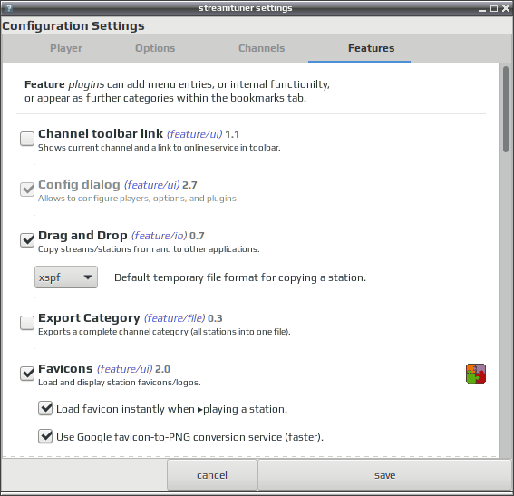514x496 pixels.
Task: Toggle Google favicon-to-PNG conversion service
Action: click(45, 436)
